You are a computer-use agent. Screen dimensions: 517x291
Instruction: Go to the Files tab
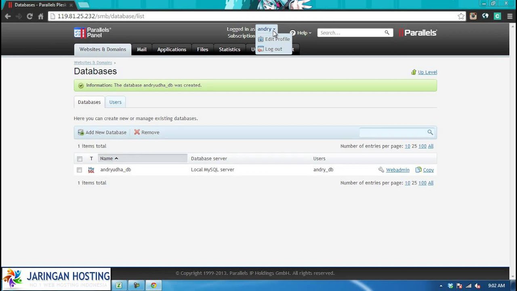203,49
